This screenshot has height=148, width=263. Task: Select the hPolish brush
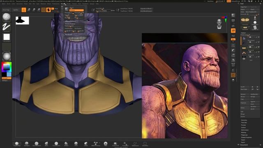click(x=66, y=143)
